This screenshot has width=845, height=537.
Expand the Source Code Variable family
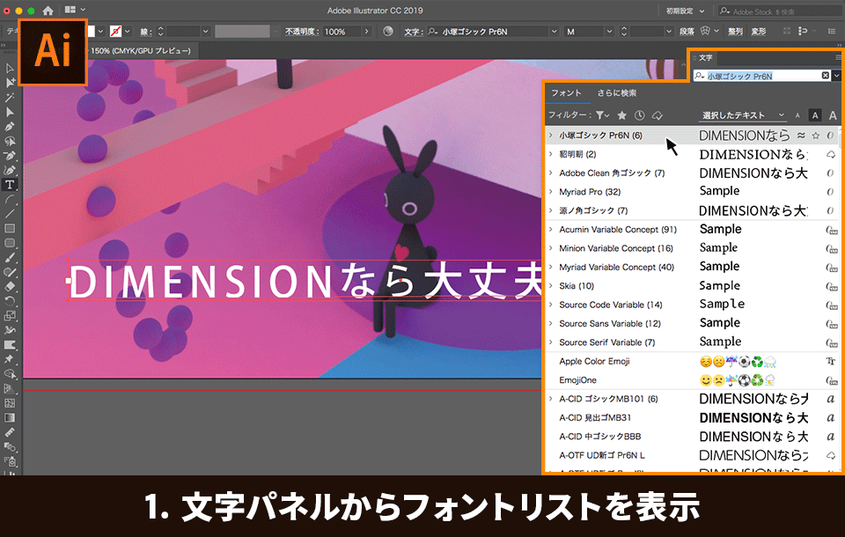pos(550,305)
